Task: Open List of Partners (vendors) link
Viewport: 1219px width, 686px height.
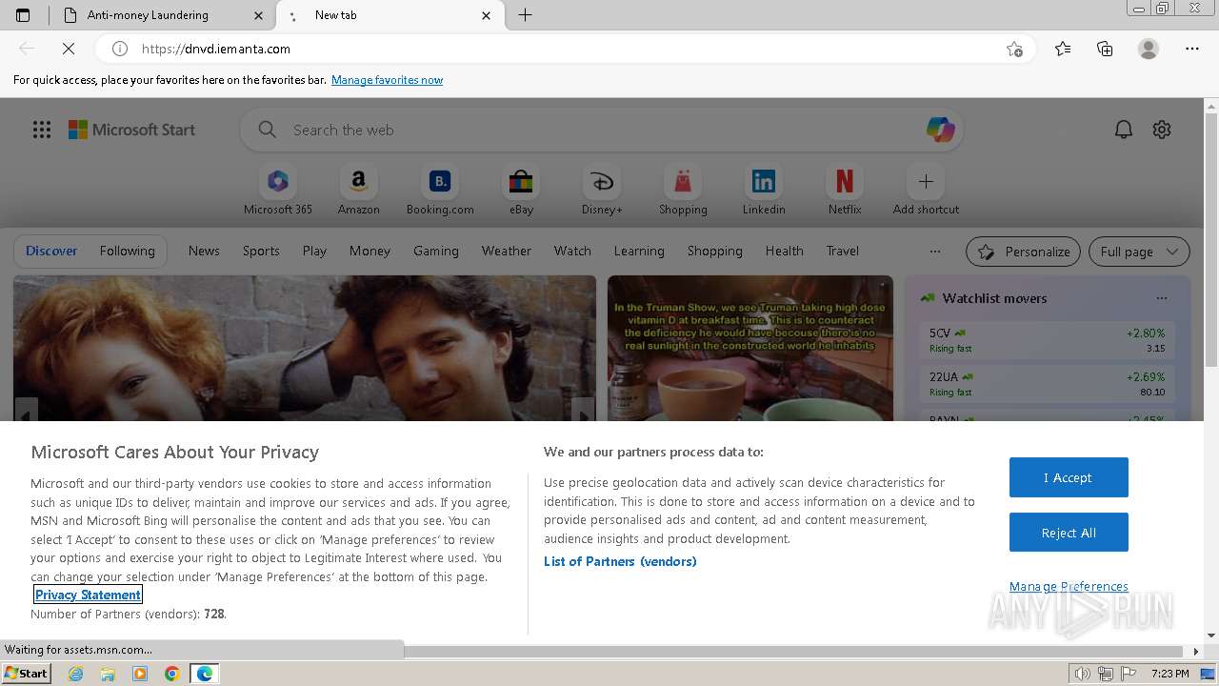Action: 620,561
